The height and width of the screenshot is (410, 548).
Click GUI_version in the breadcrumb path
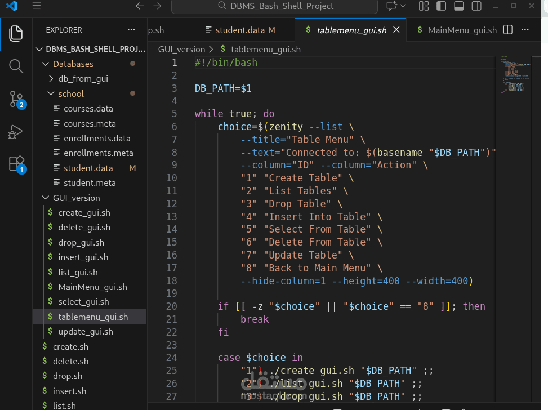181,50
